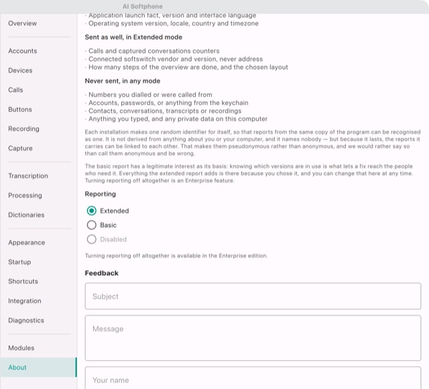This screenshot has width=429, height=389.
Task: Focus the feedback Message box
Action: coord(253,338)
